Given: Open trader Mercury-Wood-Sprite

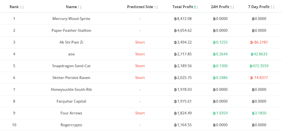Looking at the screenshot, I should click(x=71, y=19).
